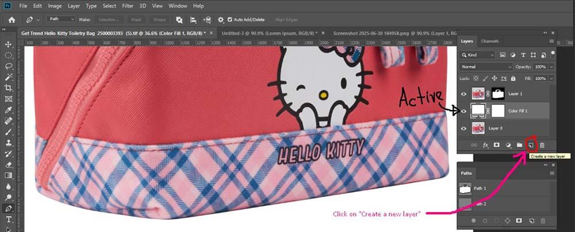Click the Opacity 100% field
This screenshot has width=575, height=232.
point(541,67)
